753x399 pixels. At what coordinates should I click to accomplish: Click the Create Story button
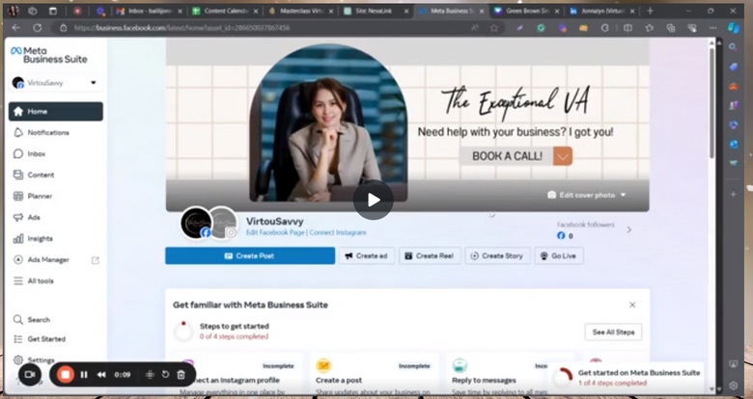coord(497,255)
